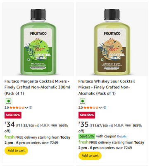Screen dimensions: 150x166
Task: Click the fresh logo under the Margarita price
Action: point(10,137)
